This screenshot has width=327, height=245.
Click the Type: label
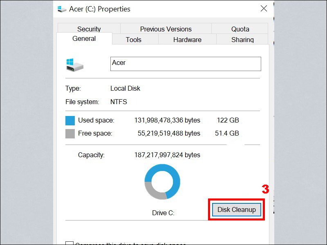(73, 88)
